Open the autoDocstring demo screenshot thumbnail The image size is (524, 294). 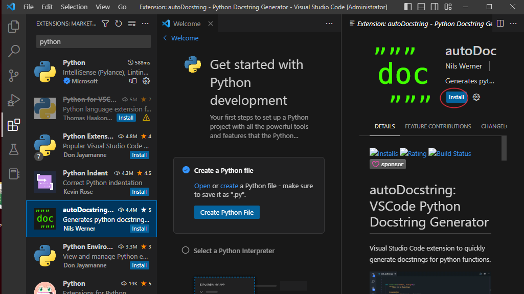(430, 283)
